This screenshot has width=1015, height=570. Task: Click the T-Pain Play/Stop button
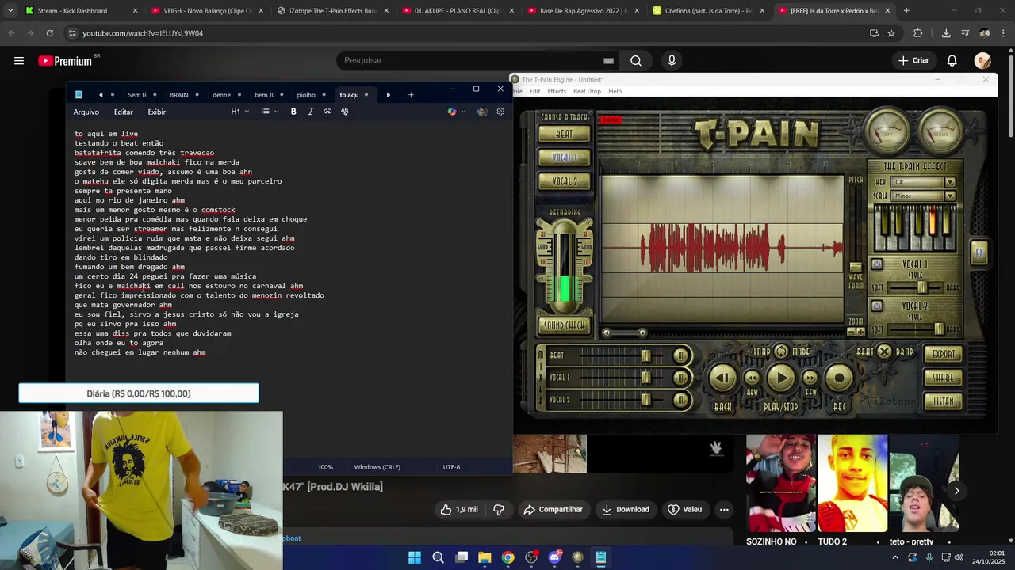coord(781,378)
